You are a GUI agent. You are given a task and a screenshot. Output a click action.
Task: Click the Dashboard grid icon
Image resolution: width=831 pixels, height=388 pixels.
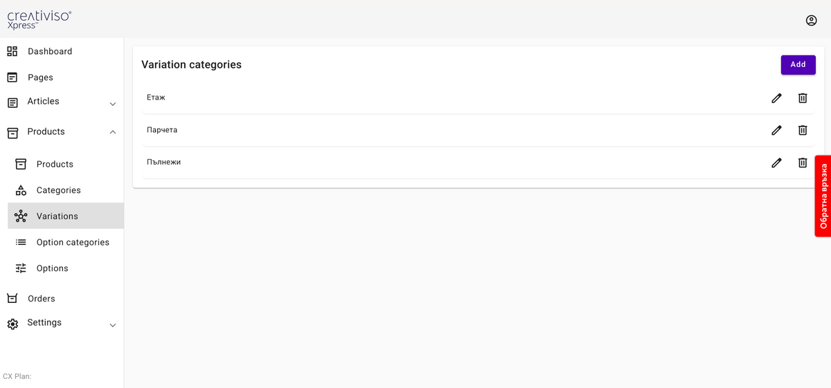(12, 51)
